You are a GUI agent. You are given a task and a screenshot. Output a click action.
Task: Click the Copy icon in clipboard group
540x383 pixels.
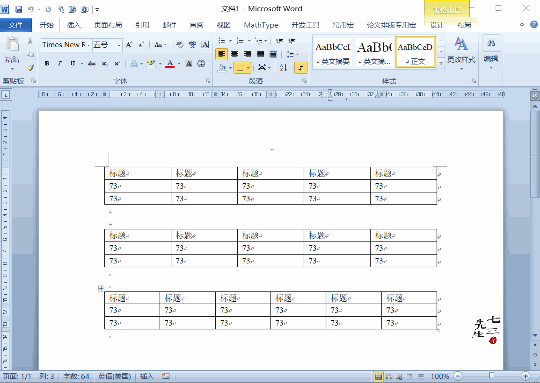(x=30, y=54)
